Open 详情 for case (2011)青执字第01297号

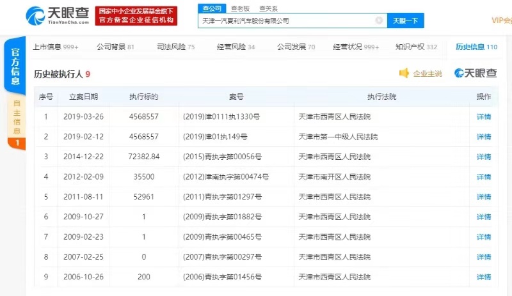click(484, 197)
